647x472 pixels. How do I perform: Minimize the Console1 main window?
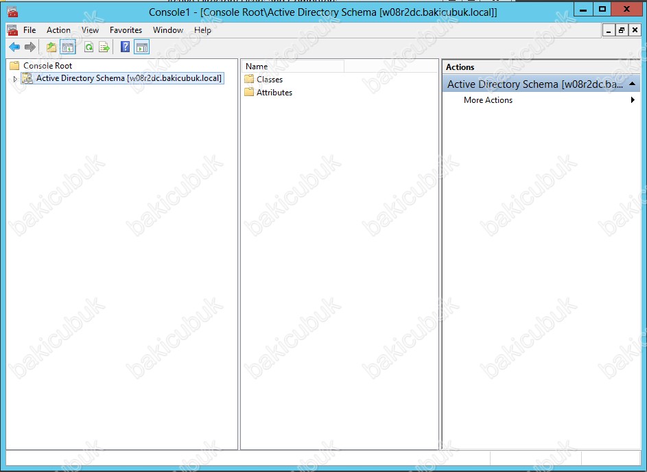pos(583,9)
